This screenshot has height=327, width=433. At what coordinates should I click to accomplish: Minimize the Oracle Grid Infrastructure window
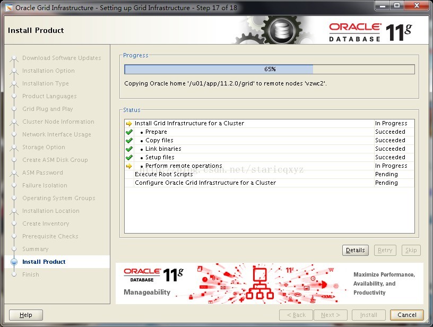383,5
